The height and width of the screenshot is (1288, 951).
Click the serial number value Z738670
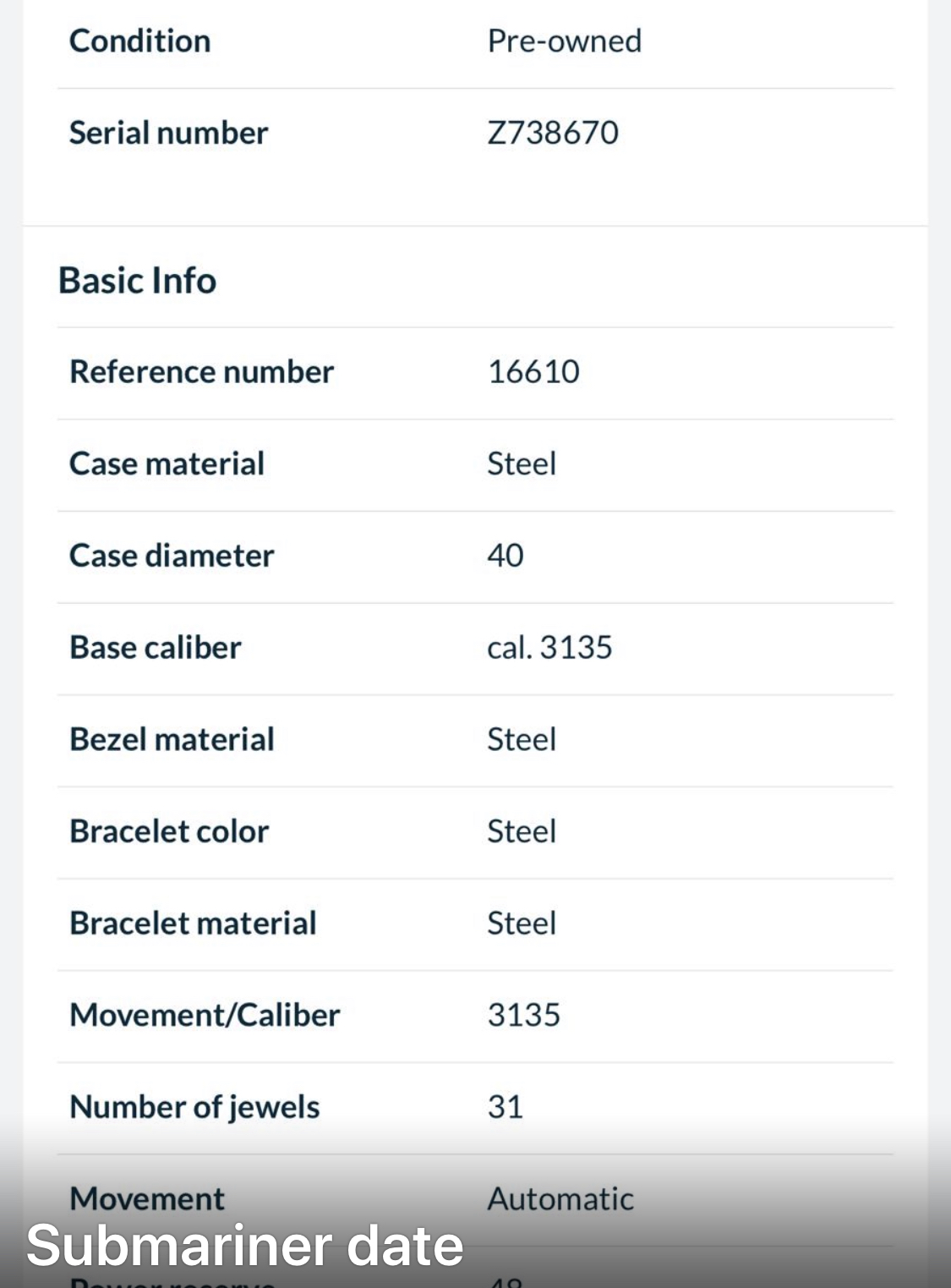coord(553,133)
